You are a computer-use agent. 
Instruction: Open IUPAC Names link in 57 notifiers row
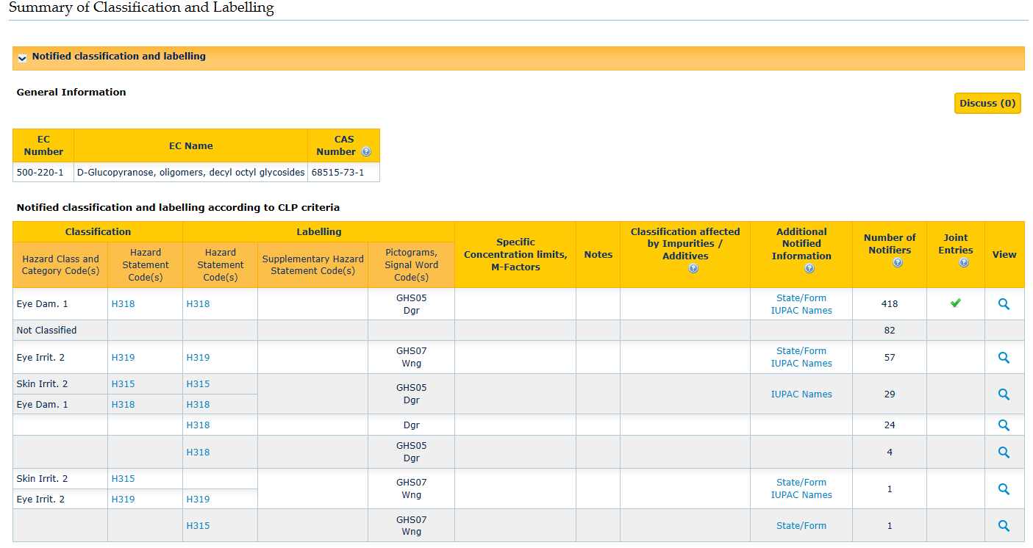pyautogui.click(x=801, y=363)
